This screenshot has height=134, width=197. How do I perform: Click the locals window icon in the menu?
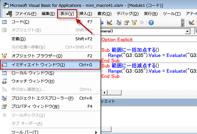pos(4,73)
